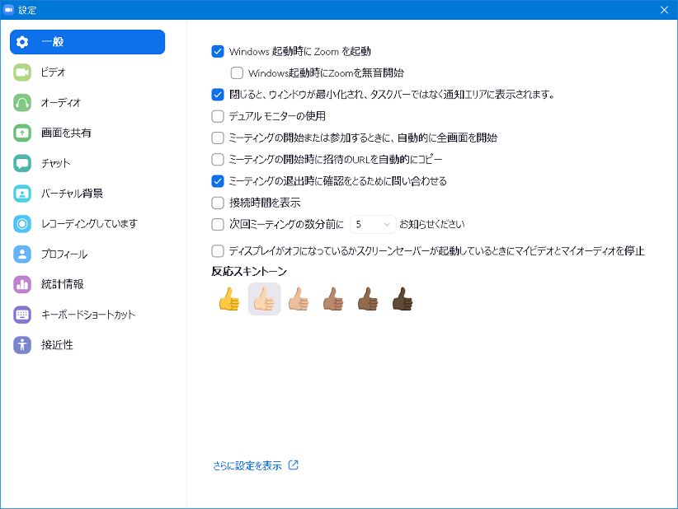This screenshot has width=678, height=509.
Task: Go to 画面を共有 settings
Action: [x=87, y=133]
